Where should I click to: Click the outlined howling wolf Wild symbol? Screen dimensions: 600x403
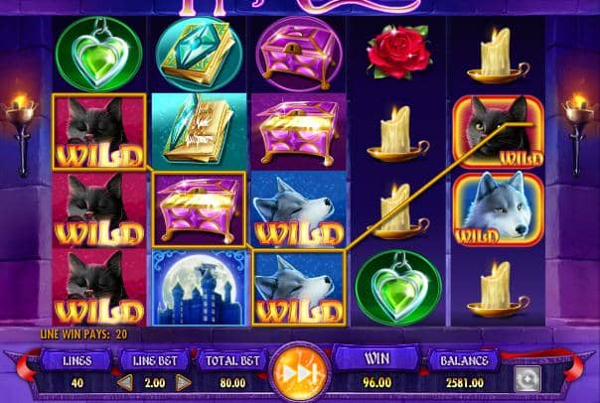point(299,288)
